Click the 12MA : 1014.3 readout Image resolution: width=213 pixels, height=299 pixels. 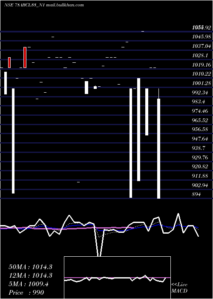[x=30, y=276]
